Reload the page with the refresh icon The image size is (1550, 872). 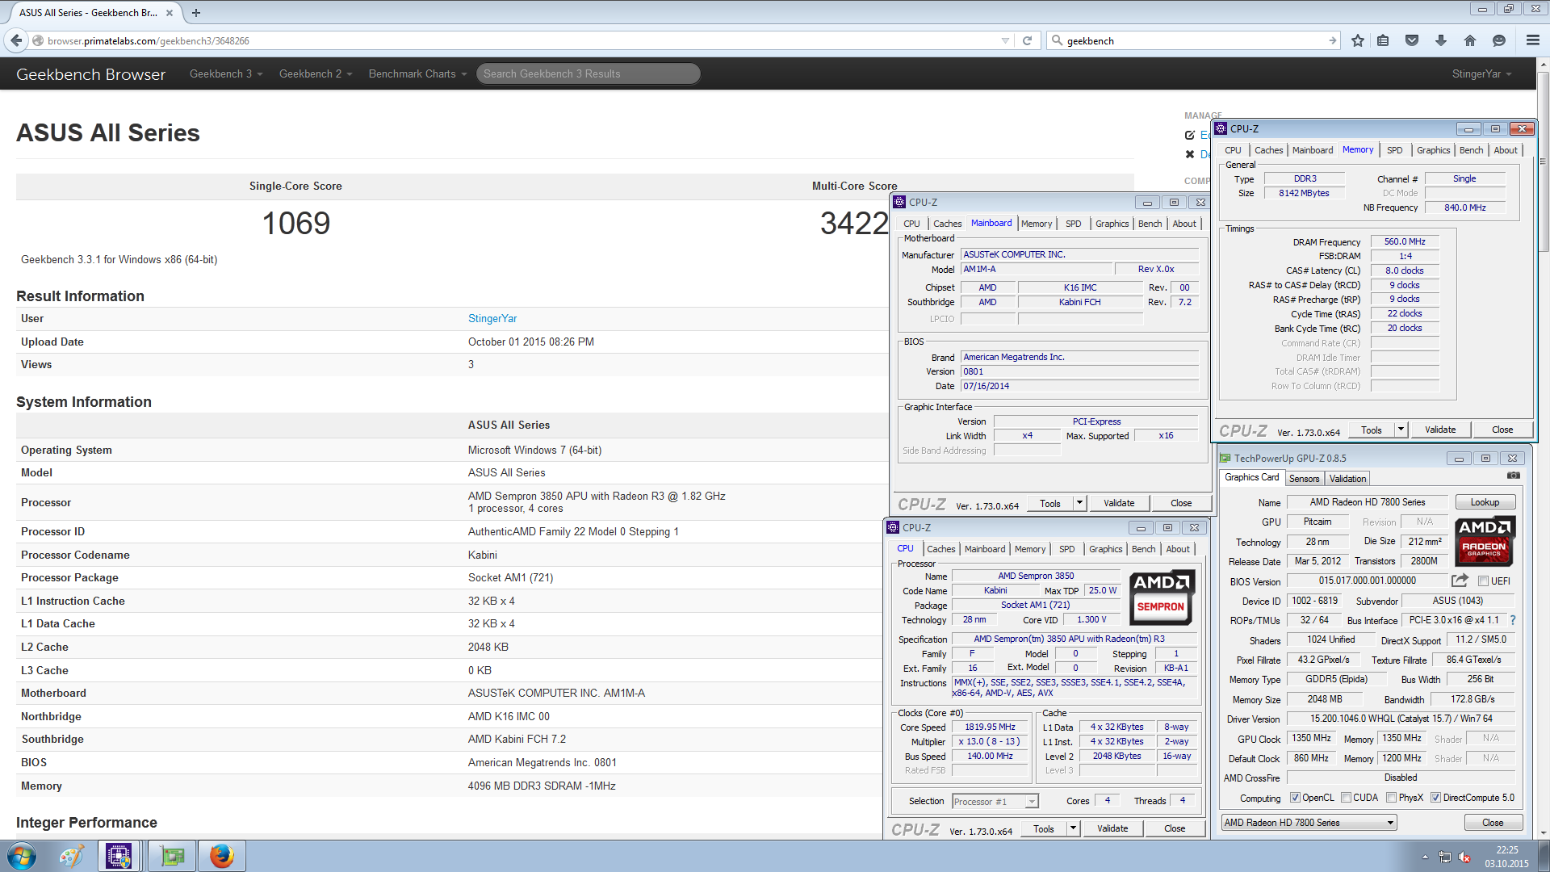coord(1027,40)
